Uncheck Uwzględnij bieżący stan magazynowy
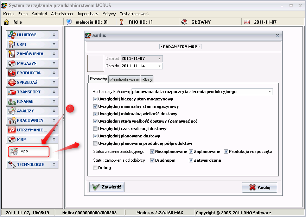306x217 pixels. 95,99
